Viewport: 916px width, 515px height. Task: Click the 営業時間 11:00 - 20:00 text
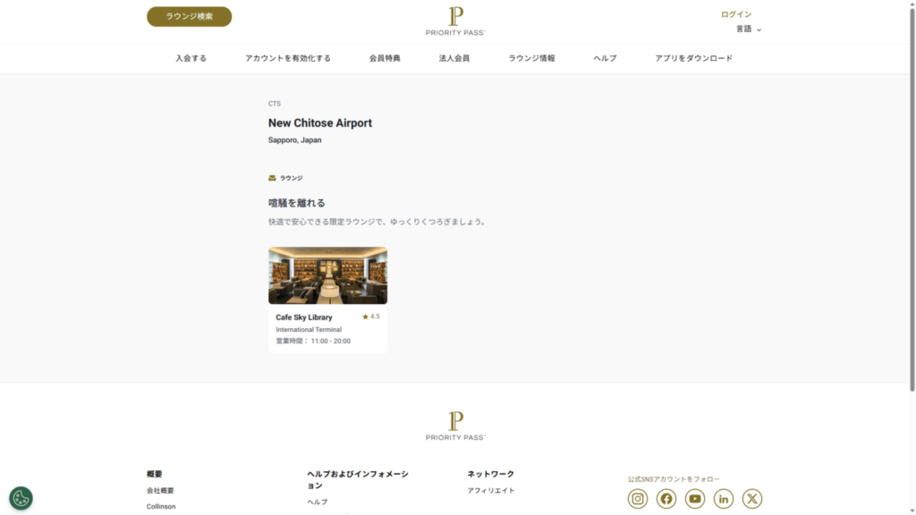(313, 341)
